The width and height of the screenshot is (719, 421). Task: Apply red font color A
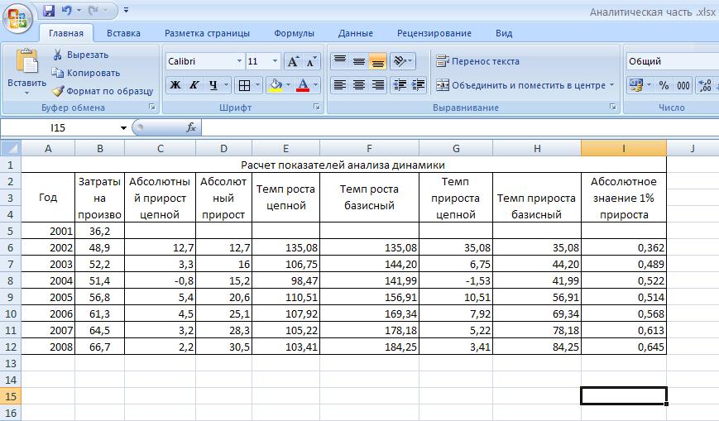tap(303, 85)
